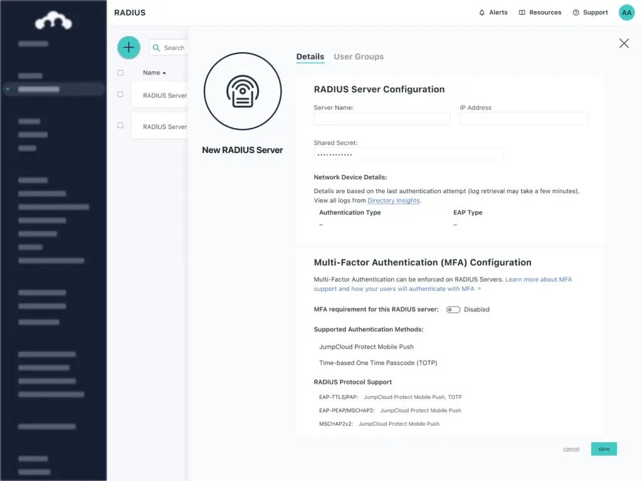Click the Support label in top bar

tap(596, 13)
